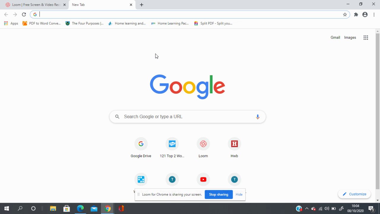Open The Four Purposes bookmark
380x214 pixels.
tap(85, 23)
